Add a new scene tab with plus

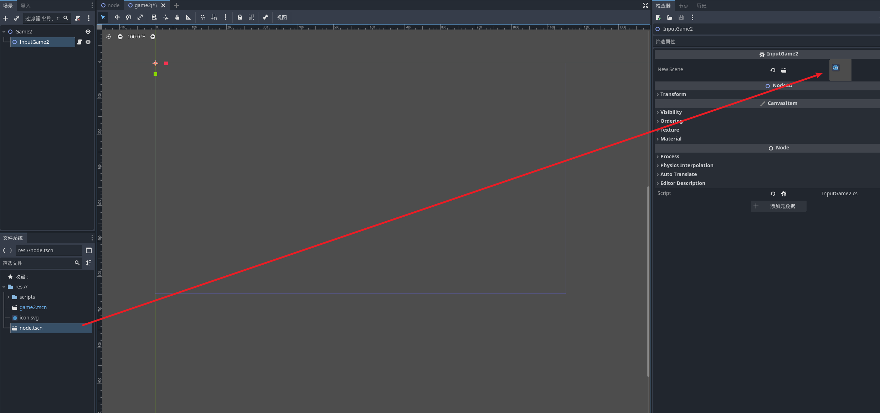tap(176, 5)
